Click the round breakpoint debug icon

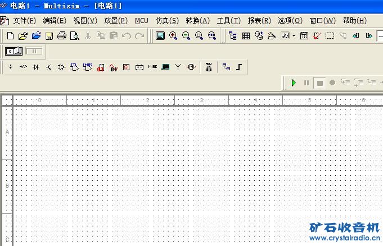(332, 83)
